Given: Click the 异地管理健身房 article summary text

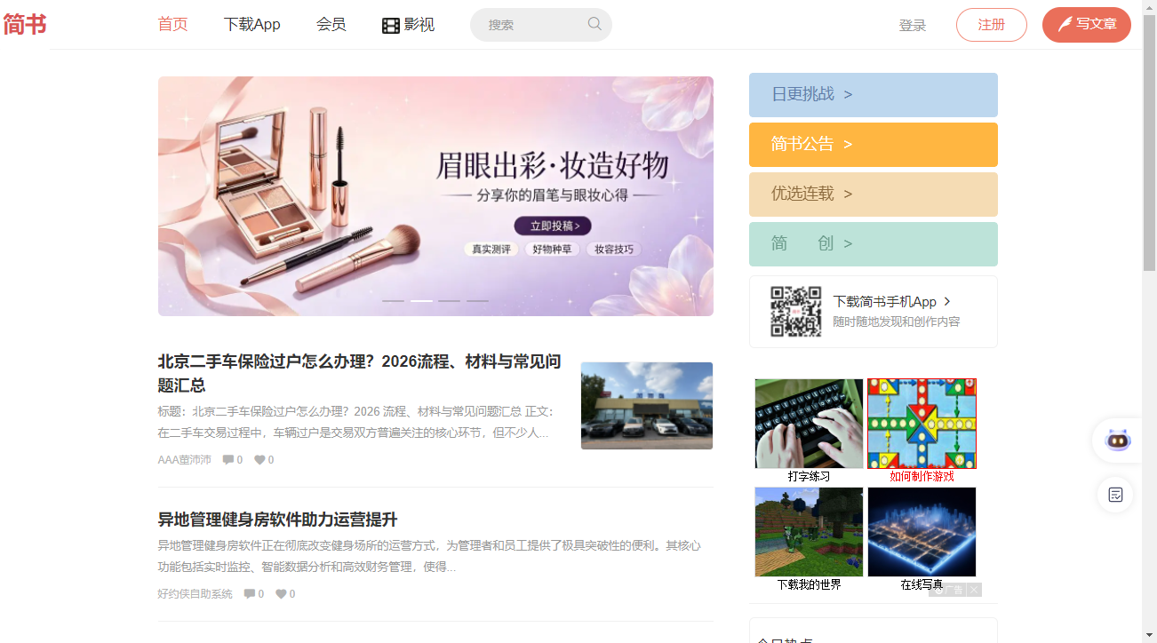Looking at the screenshot, I should (x=429, y=556).
